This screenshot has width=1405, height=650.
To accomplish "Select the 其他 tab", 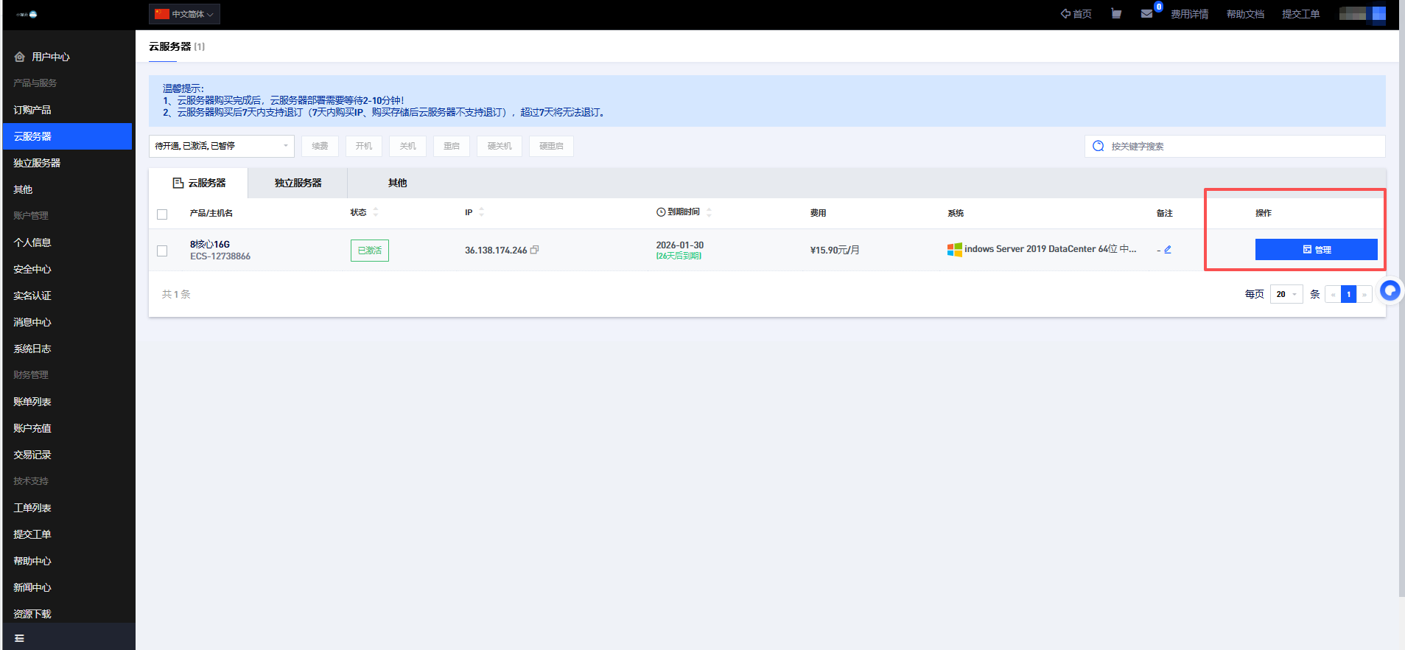I will [397, 183].
